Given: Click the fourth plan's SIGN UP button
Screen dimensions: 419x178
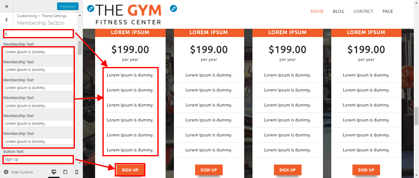Looking at the screenshot, I should (366, 170).
